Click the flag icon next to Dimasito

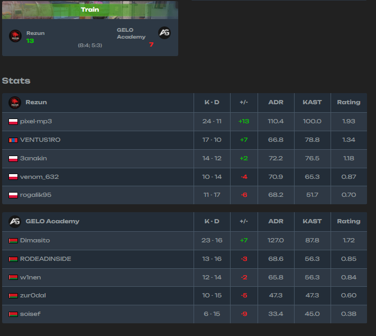click(13, 241)
